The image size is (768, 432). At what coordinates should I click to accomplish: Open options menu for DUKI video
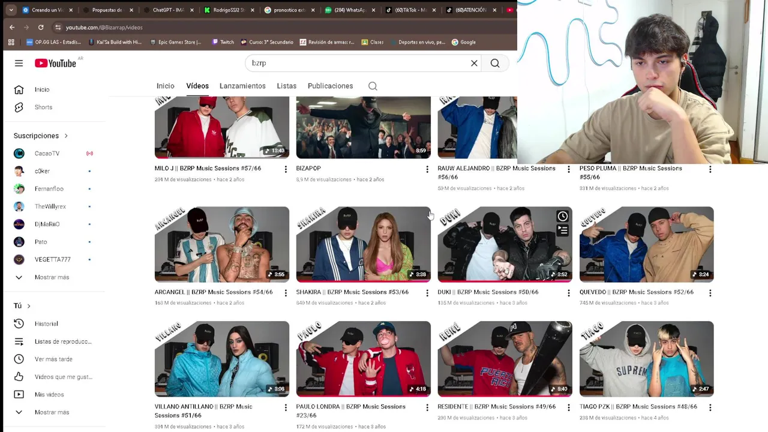[x=569, y=293]
